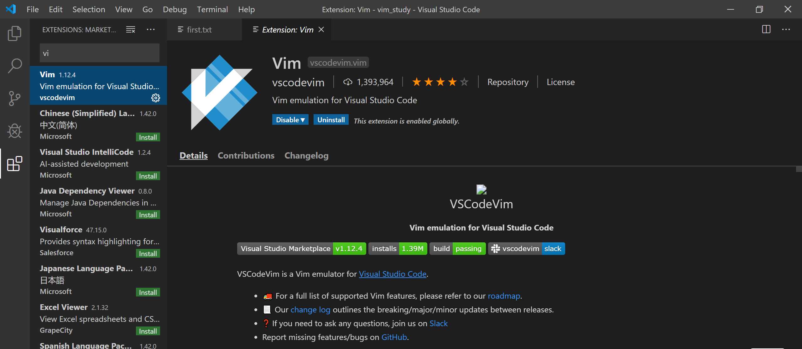
Task: Click the vscodevim.vim identifier label
Action: coord(338,63)
